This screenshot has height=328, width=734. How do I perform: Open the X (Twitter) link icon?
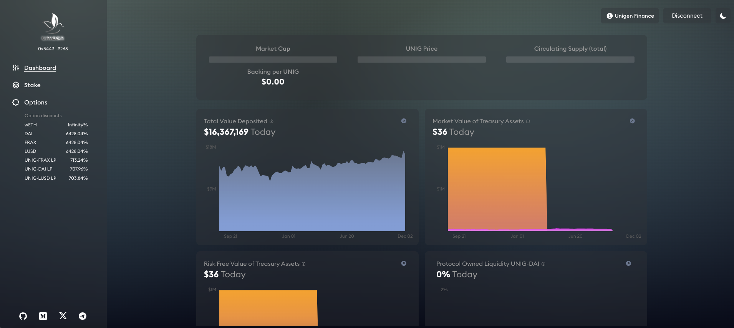pyautogui.click(x=63, y=316)
